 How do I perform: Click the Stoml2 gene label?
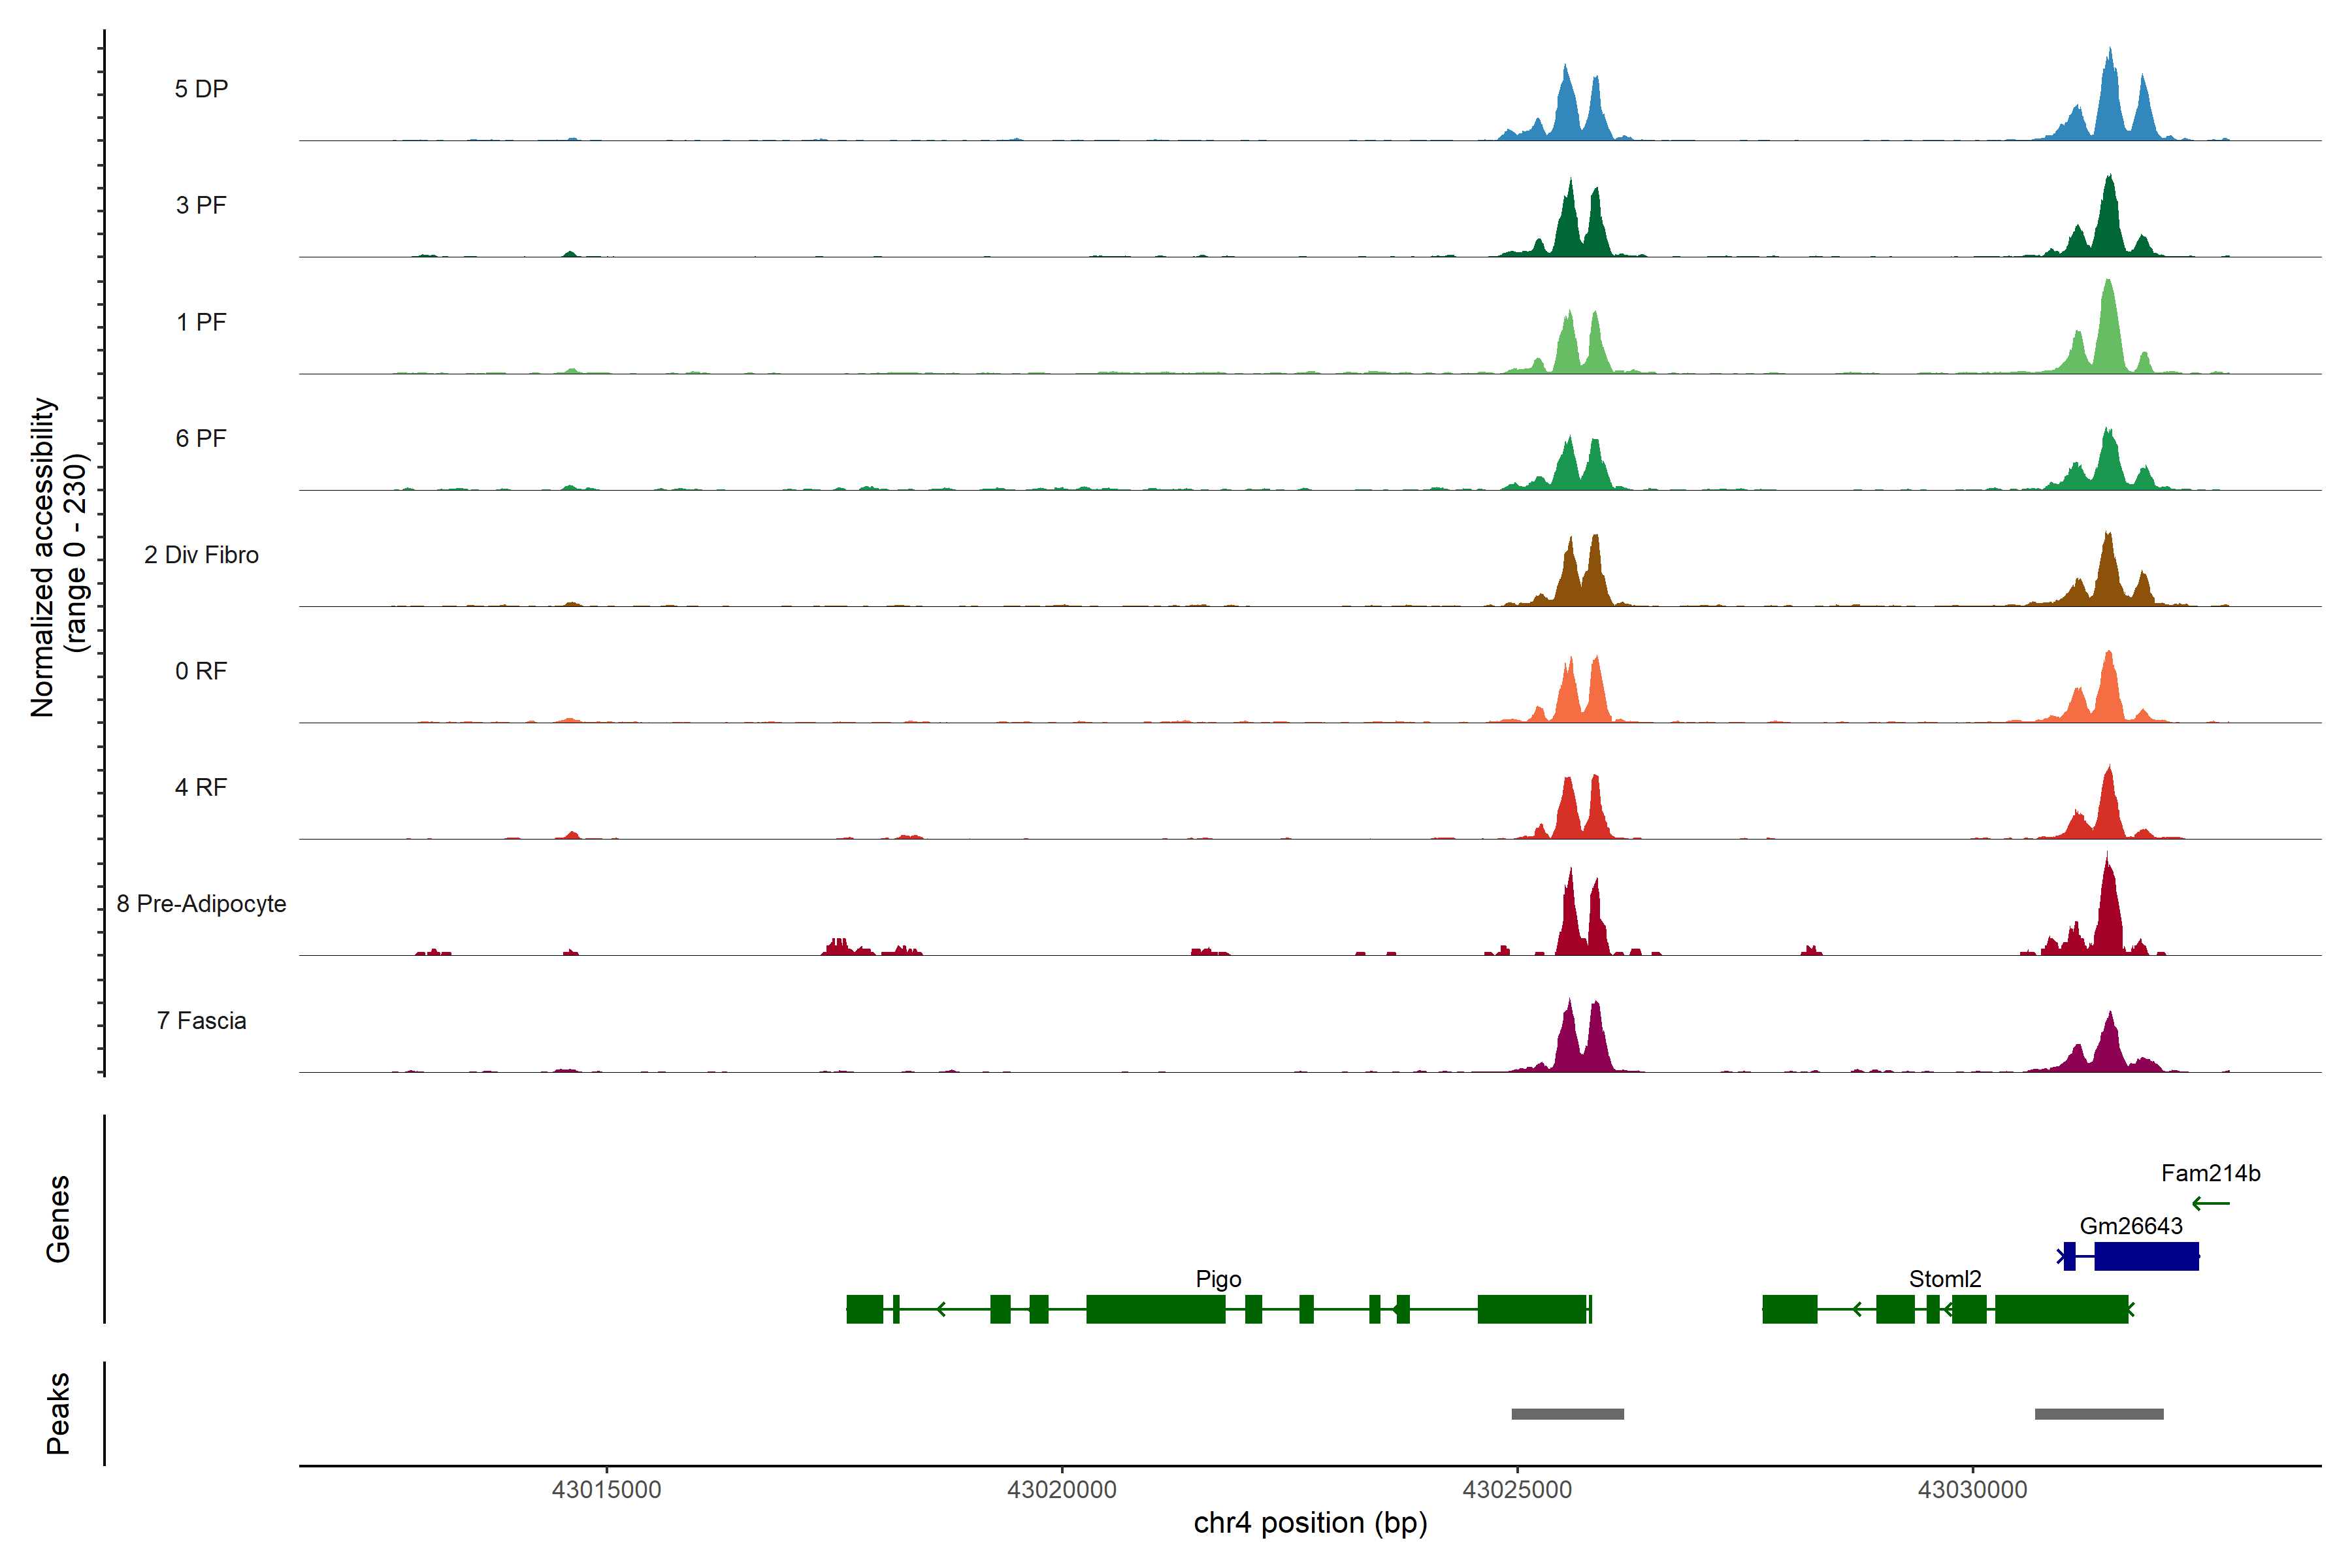pos(1944,1279)
